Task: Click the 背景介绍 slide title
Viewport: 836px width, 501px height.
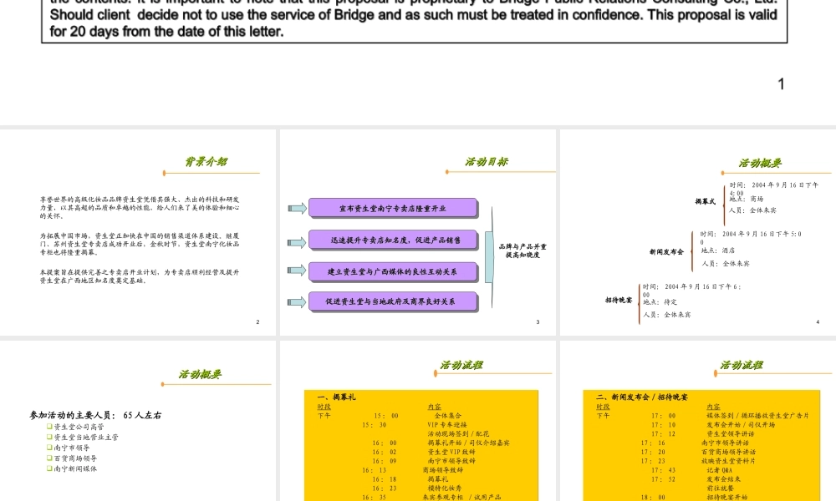Action: pyautogui.click(x=206, y=162)
